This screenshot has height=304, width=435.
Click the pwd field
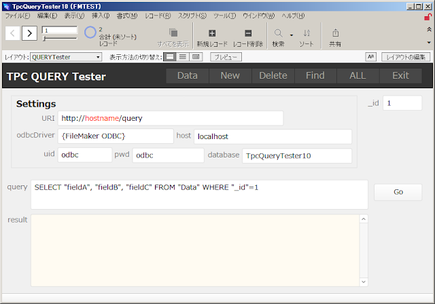[168, 155]
